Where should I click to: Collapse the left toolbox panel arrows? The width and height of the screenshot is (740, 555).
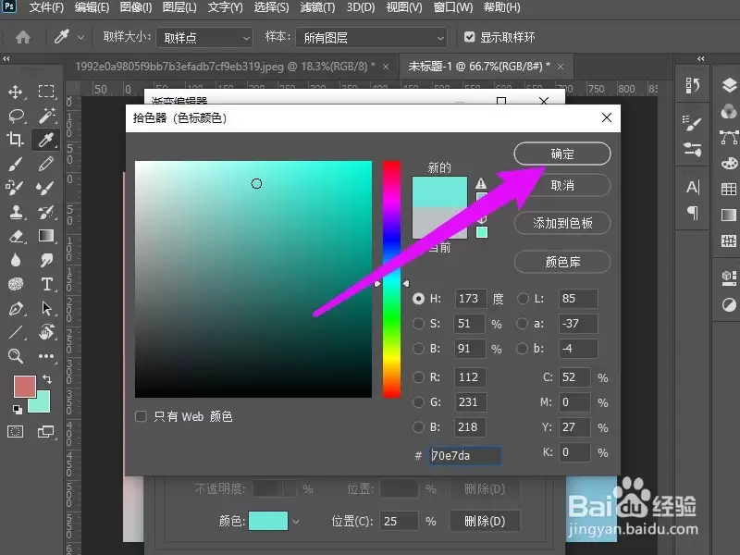click(x=6, y=59)
